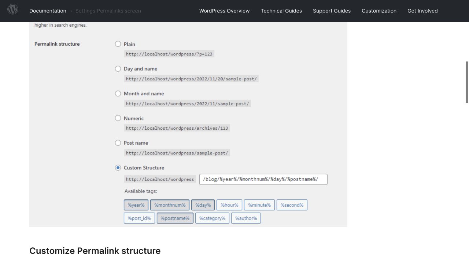469x263 pixels.
Task: Click the Available tags label
Action: 141,191
